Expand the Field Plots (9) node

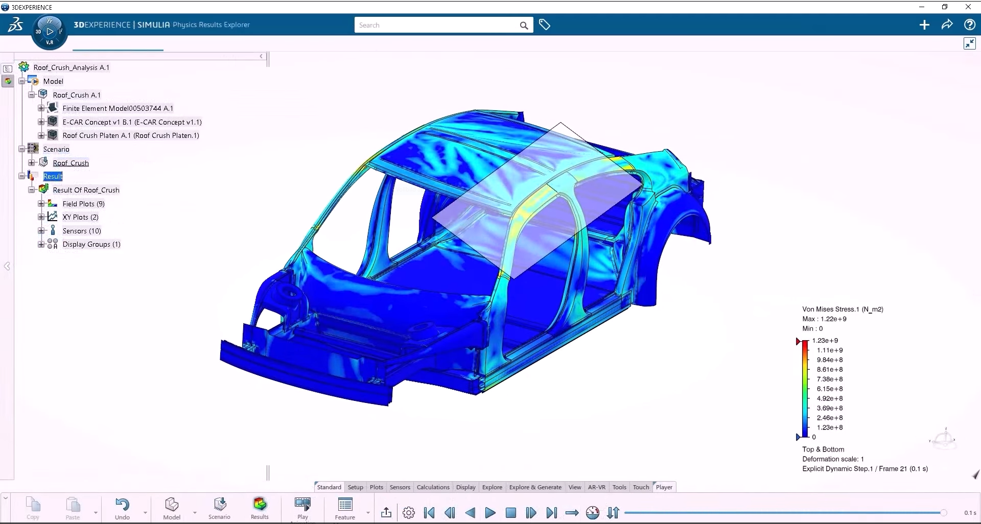[x=41, y=204]
